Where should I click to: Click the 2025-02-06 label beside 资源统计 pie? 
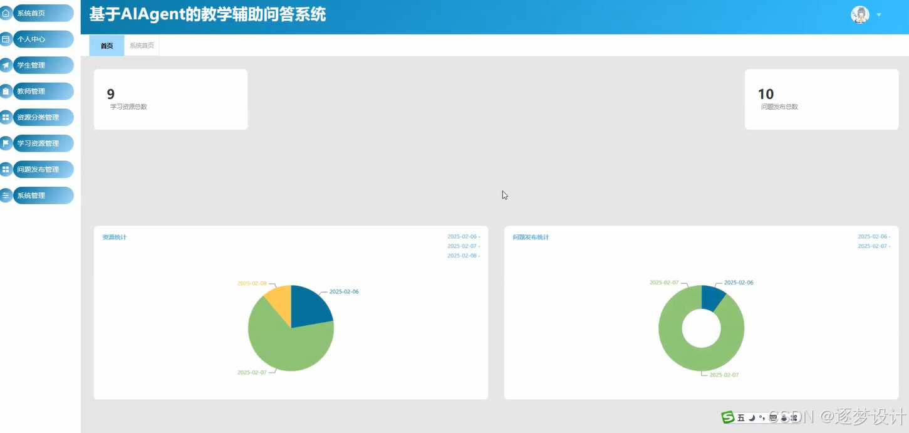[344, 291]
